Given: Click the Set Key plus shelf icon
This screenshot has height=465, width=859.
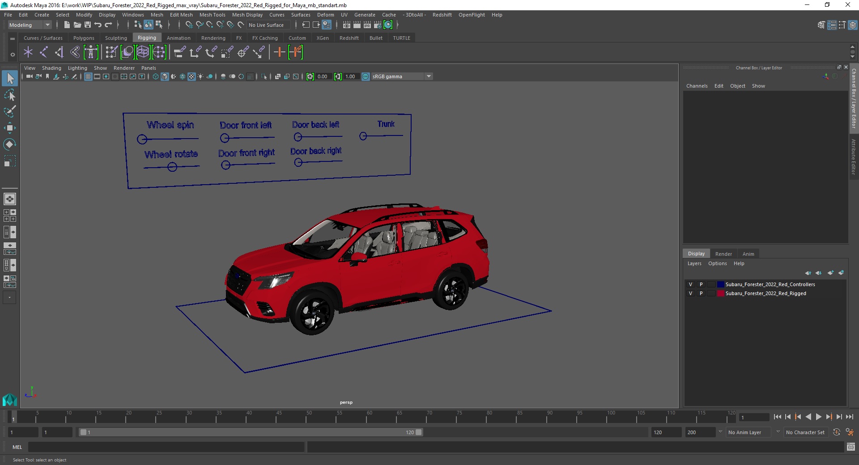Looking at the screenshot, I should pos(280,52).
